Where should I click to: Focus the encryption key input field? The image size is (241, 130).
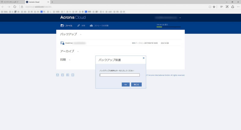120,75
